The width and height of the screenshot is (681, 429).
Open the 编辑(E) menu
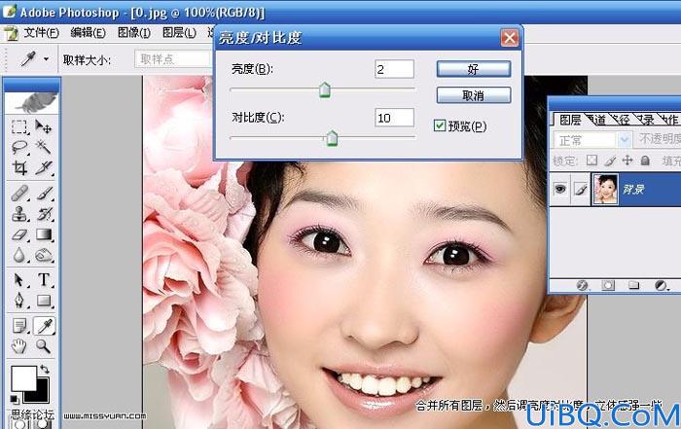[x=88, y=33]
